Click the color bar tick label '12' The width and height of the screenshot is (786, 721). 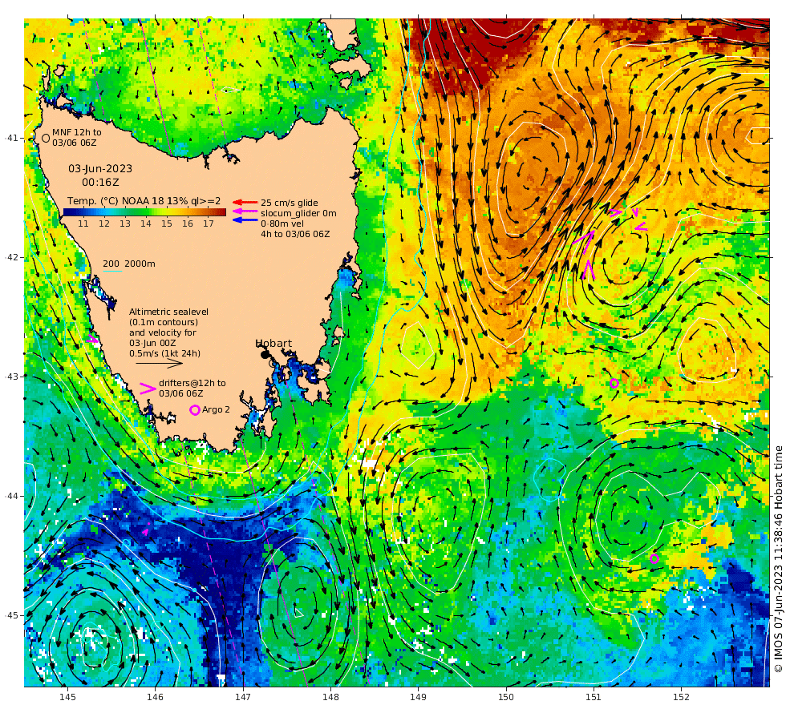(103, 224)
